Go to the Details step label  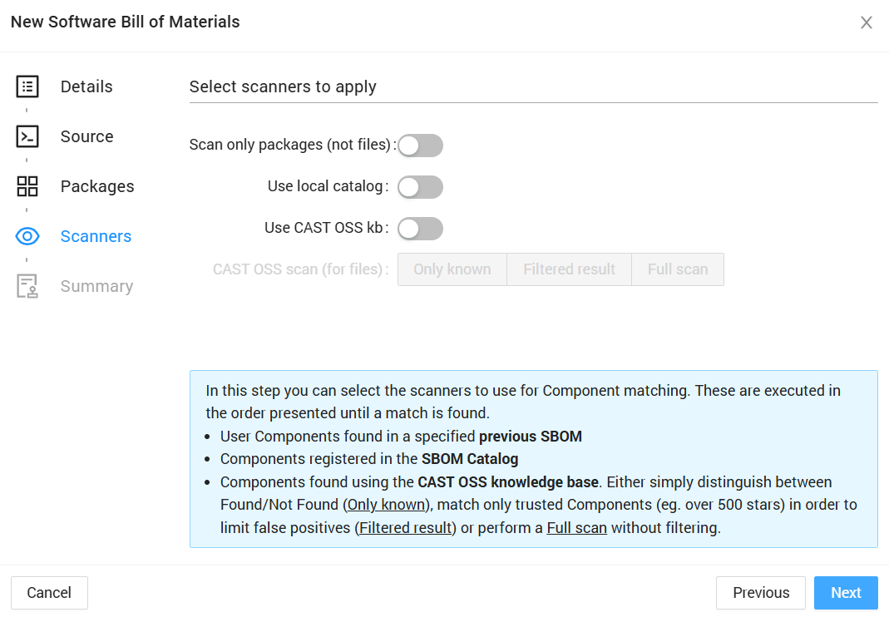[x=86, y=86]
